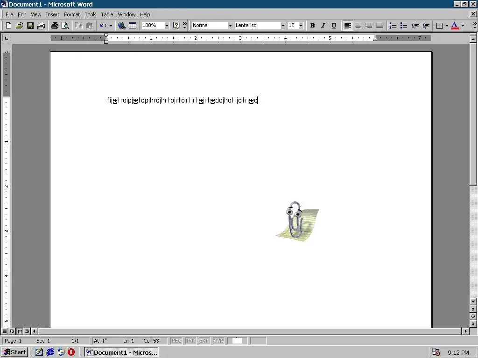Open the File menu
Viewport: 478px width, 358px height.
point(9,14)
